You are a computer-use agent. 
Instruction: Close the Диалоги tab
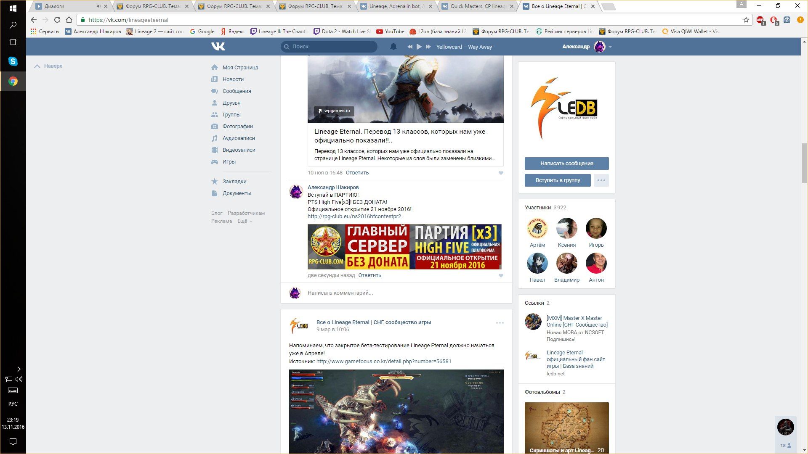106,6
